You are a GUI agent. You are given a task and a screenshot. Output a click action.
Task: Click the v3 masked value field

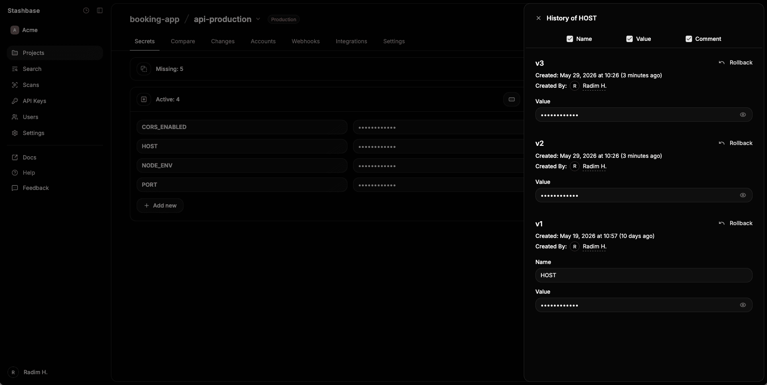[x=644, y=115]
